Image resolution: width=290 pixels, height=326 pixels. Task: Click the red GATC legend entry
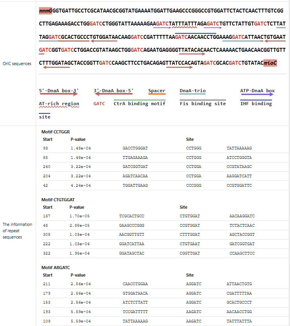[x=99, y=104]
